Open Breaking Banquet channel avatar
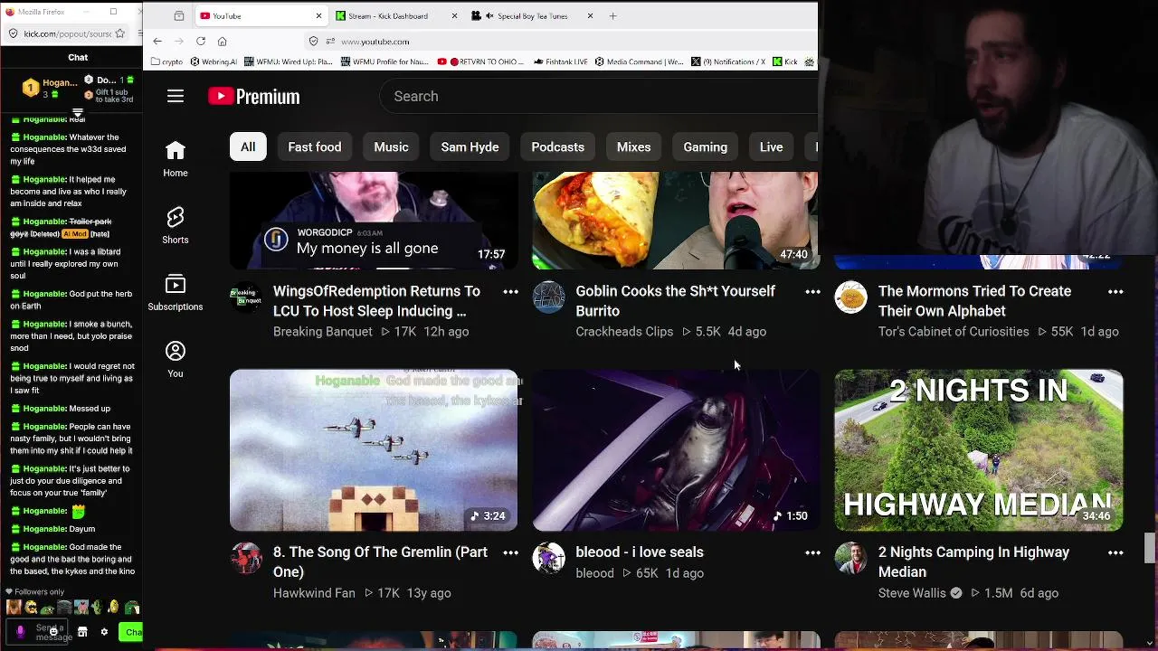The image size is (1158, 651). pos(245,297)
